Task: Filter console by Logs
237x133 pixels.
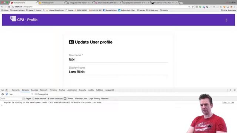Action: (91, 99)
